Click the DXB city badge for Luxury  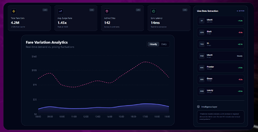[x=202, y=91]
